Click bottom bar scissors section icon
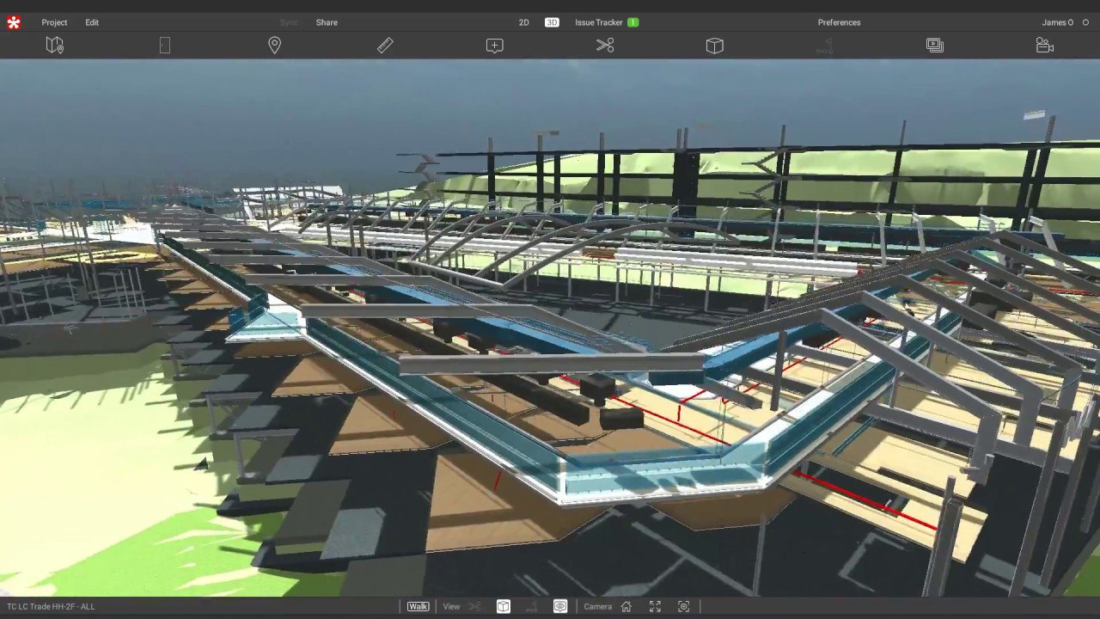This screenshot has width=1100, height=619. point(474,606)
